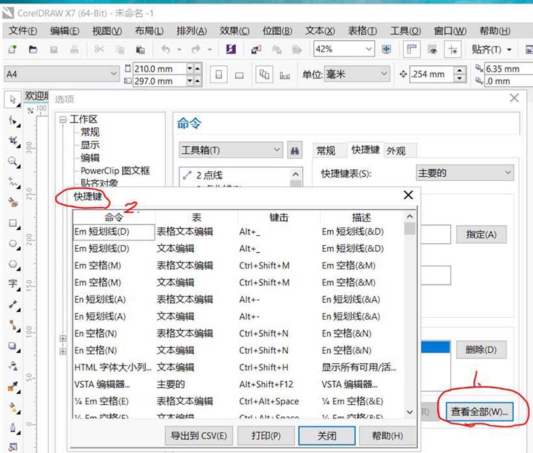Image resolution: width=533 pixels, height=453 pixels.
Task: Collapse the 工作区 tree node
Action: [63, 119]
